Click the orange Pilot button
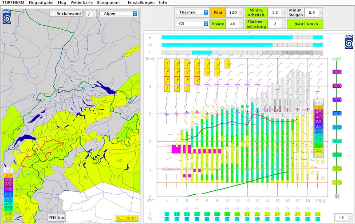 tap(218, 12)
